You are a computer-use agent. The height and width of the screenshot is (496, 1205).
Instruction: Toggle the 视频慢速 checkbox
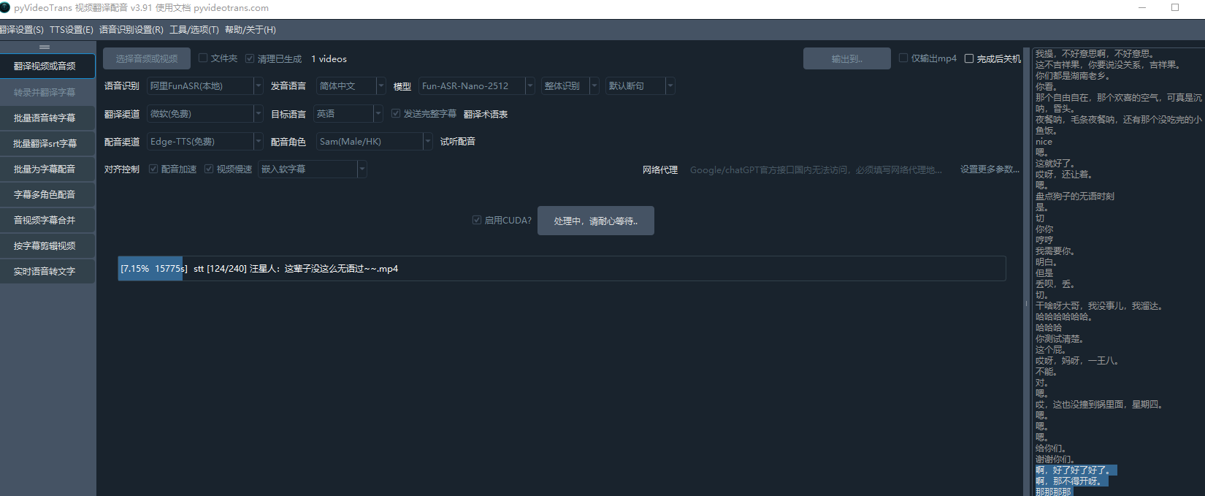(209, 169)
